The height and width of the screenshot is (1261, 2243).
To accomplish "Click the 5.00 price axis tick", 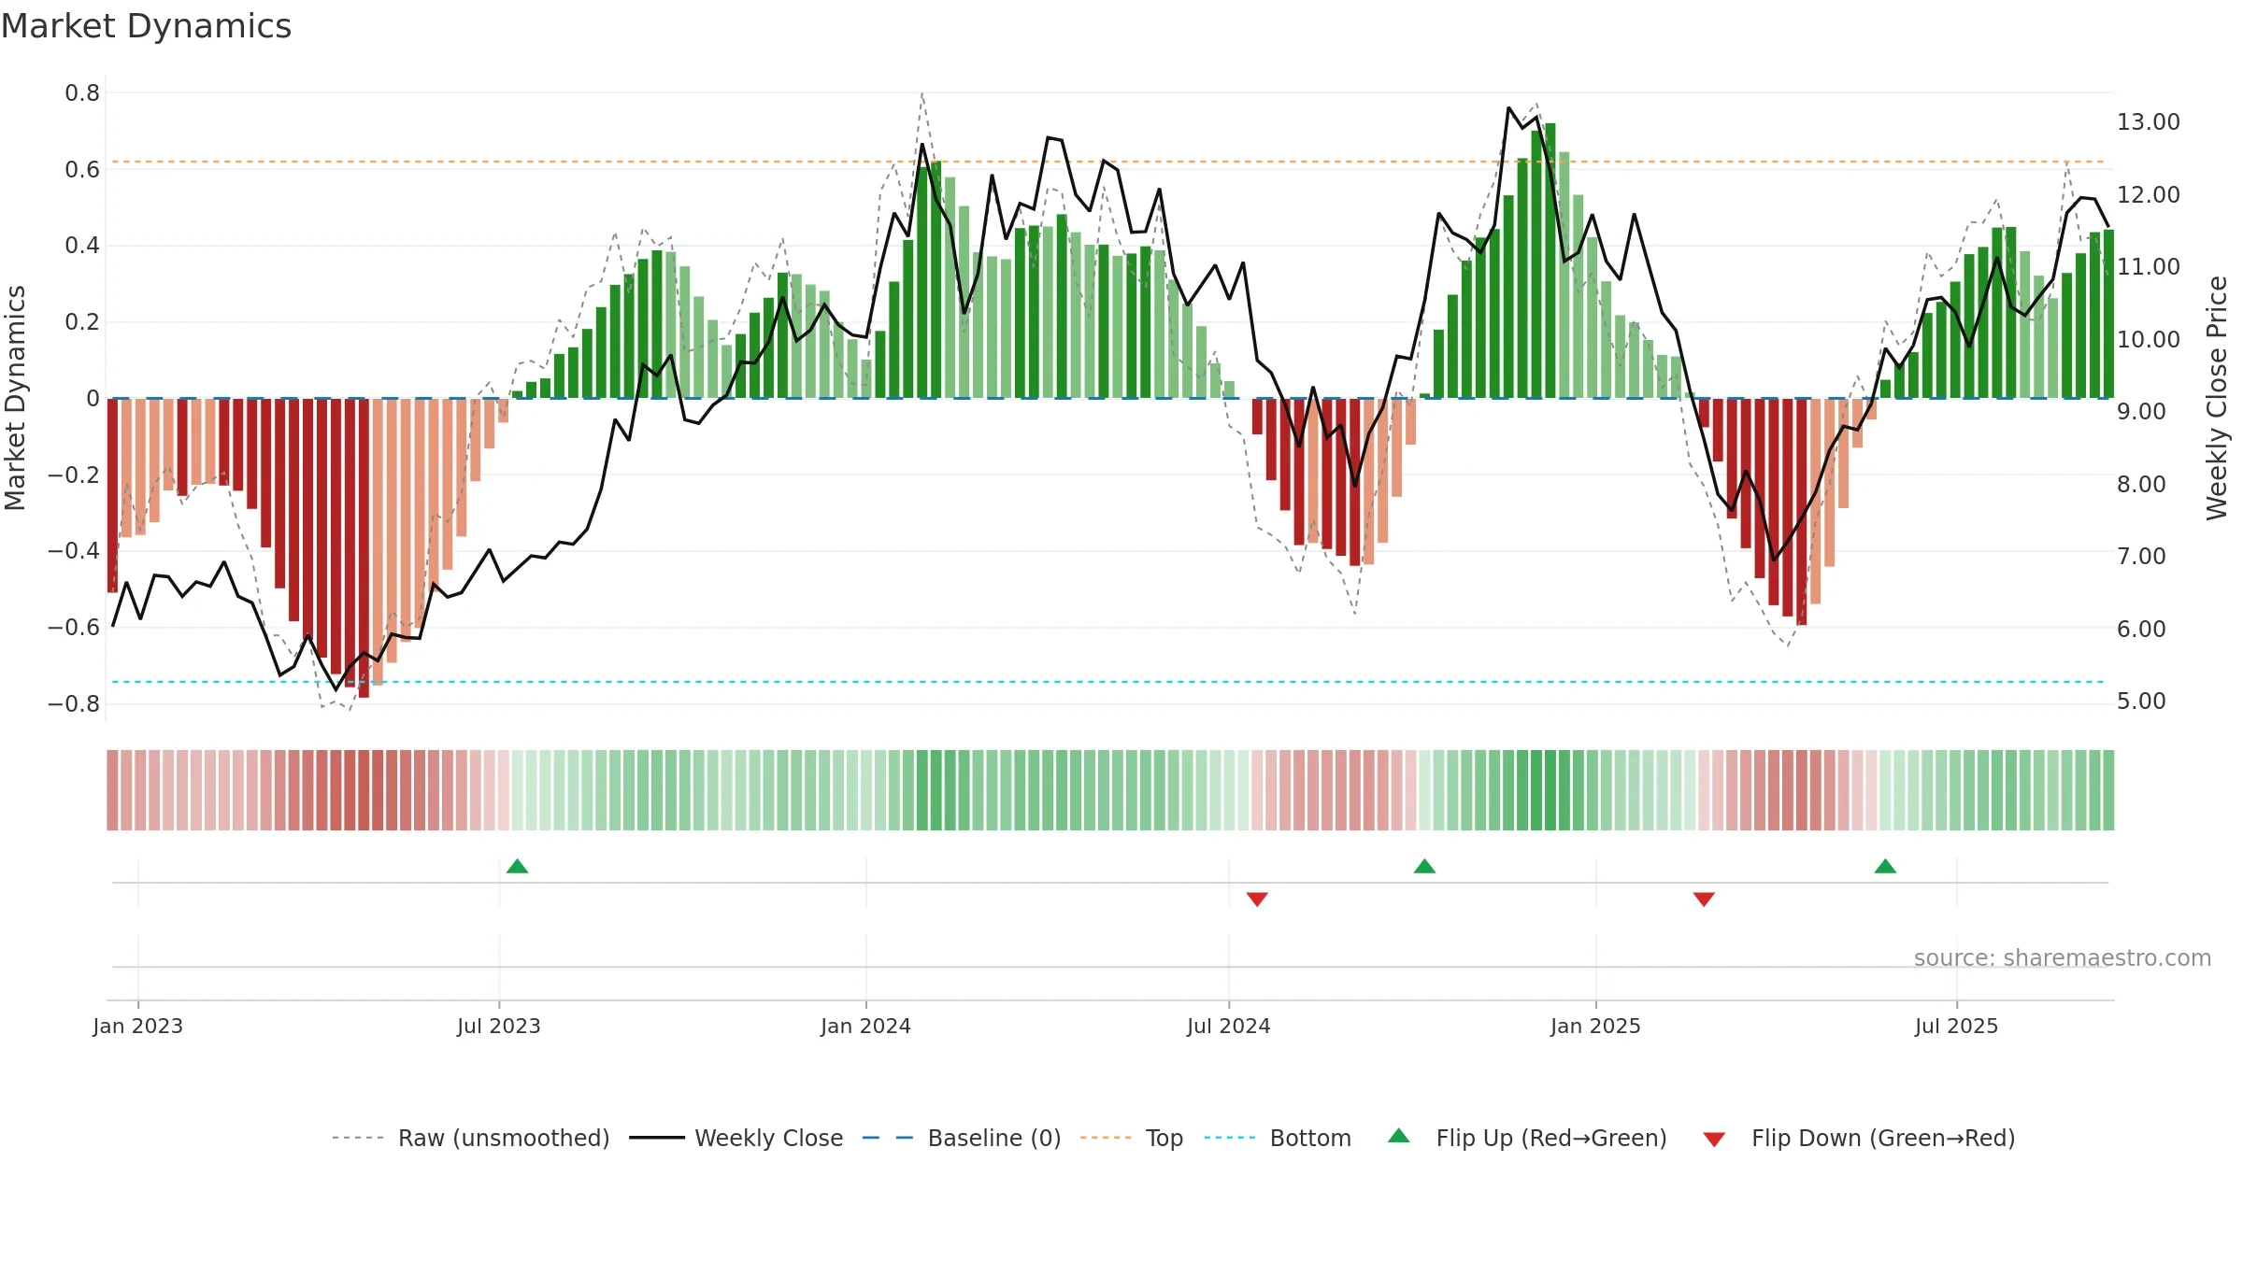I will coord(2141,701).
